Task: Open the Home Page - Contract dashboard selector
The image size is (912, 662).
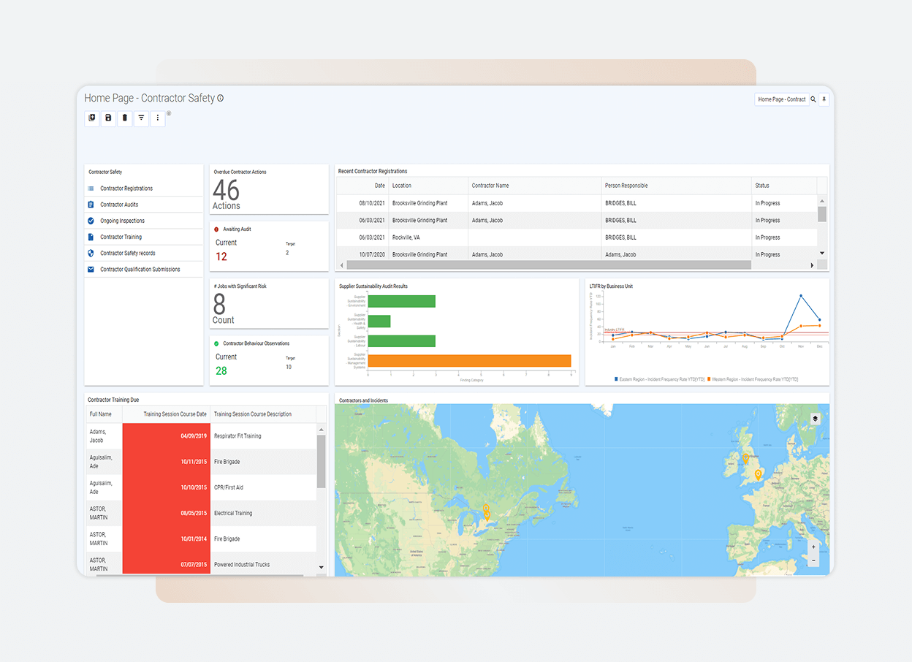Action: (x=779, y=99)
